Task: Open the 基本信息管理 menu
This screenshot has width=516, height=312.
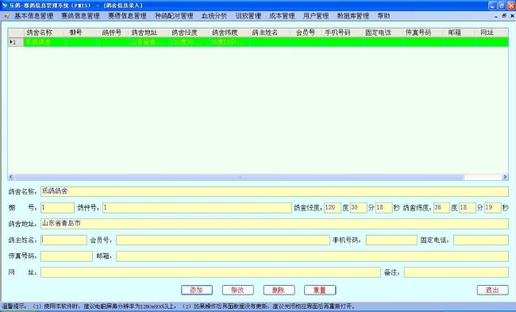Action: pos(33,15)
